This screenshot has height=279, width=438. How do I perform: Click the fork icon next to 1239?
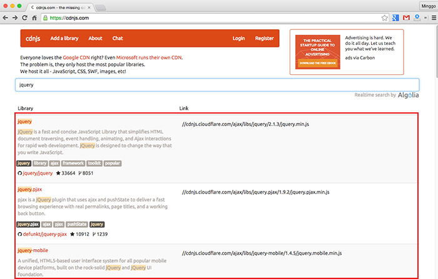tap(94, 234)
